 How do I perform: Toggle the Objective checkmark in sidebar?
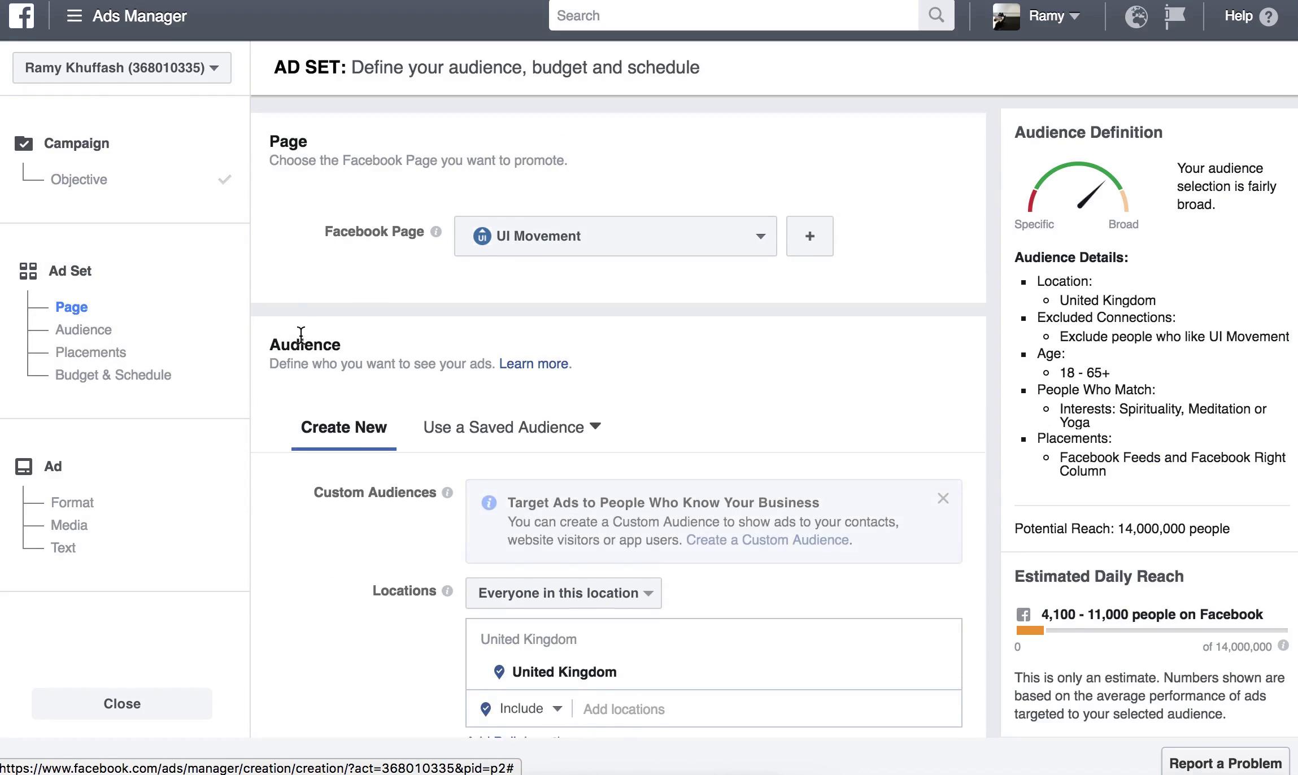225,179
